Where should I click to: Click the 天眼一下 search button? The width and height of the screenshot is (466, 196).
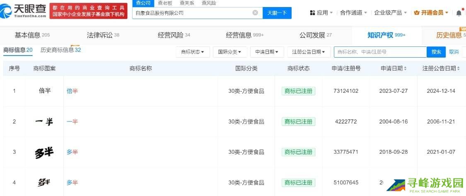(277, 13)
